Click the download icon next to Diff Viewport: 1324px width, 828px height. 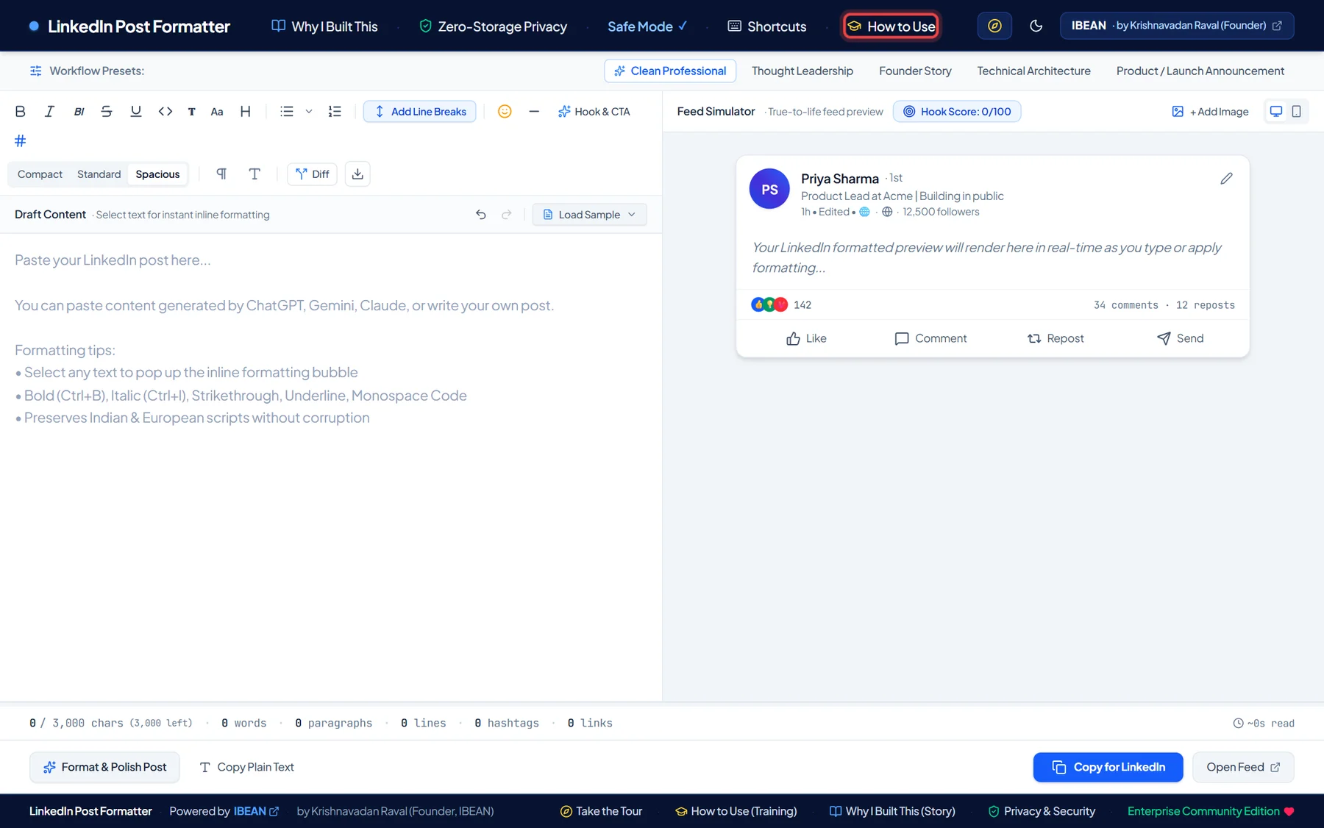(357, 174)
